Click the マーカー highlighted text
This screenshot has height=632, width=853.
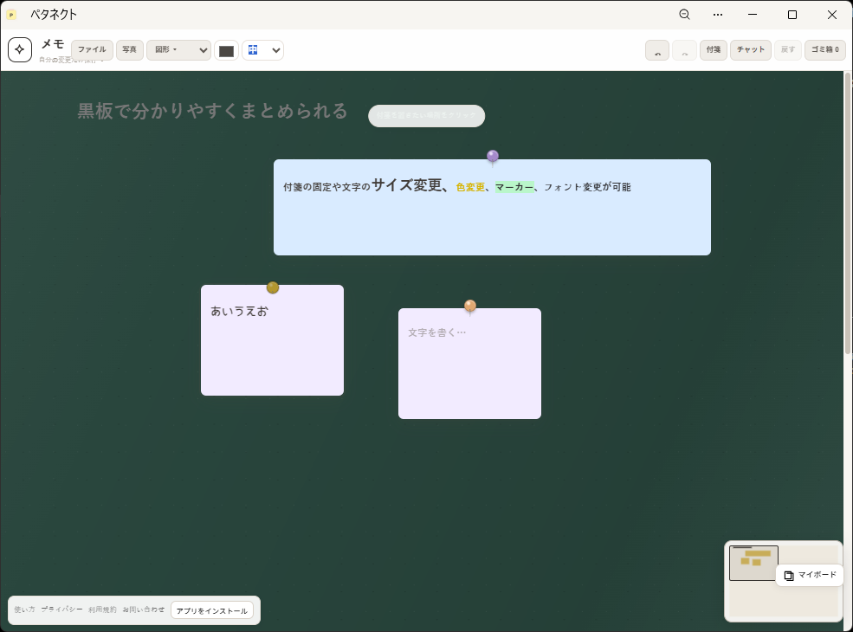[x=514, y=187]
